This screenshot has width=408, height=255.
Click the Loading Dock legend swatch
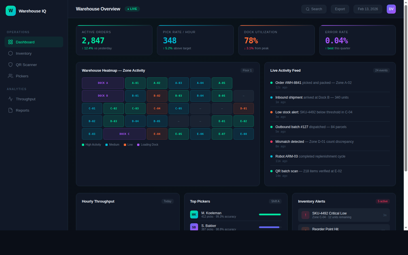[x=138, y=145]
